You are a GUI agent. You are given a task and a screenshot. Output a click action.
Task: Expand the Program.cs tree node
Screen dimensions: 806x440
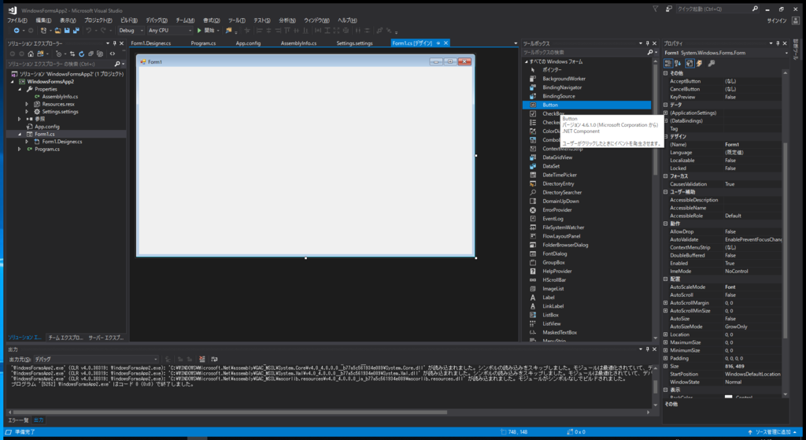20,149
